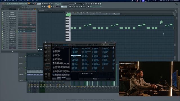Click the View piano roll toolbar icon

[x=73, y=7]
